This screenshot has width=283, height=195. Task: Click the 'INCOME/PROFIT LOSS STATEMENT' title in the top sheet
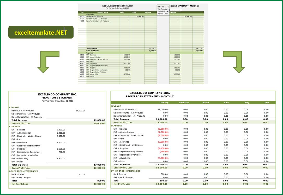pos(117,6)
